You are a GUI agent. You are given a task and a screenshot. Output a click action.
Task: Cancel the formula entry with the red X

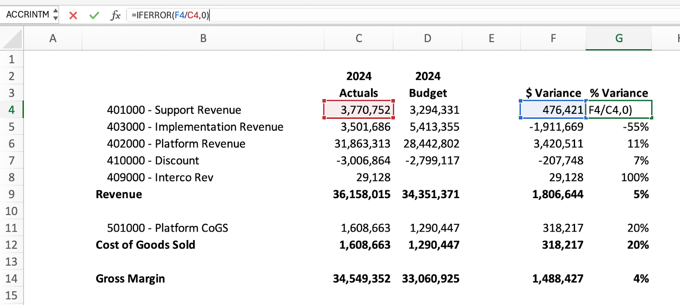click(73, 16)
